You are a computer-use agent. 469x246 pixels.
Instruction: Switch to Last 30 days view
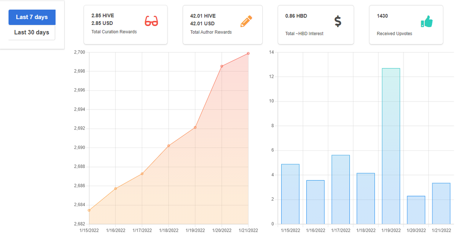click(x=32, y=32)
